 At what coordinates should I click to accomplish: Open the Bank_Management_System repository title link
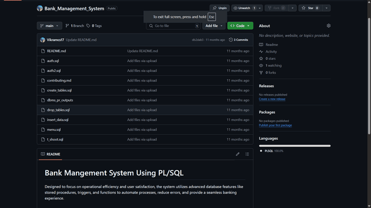tap(74, 9)
